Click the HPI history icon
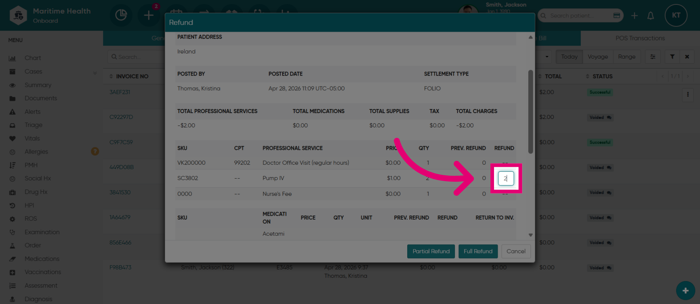700x304 pixels. point(12,205)
